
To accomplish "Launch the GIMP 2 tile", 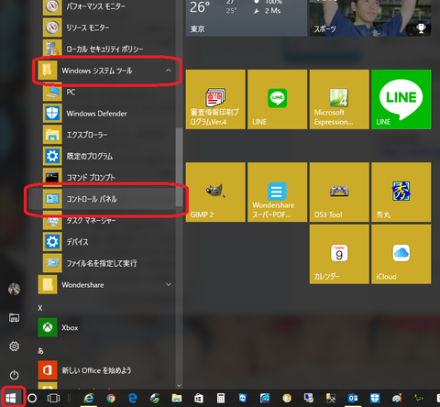I will pos(215,192).
